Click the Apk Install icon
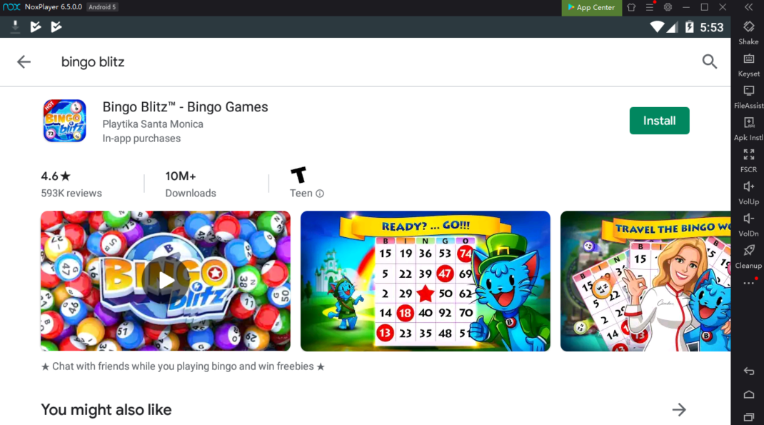The width and height of the screenshot is (764, 425). coord(748,129)
